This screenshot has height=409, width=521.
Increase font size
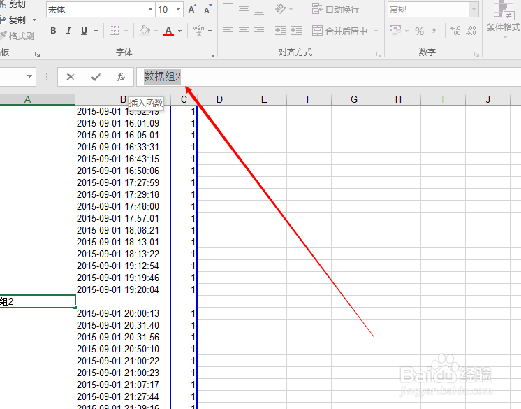[x=192, y=10]
